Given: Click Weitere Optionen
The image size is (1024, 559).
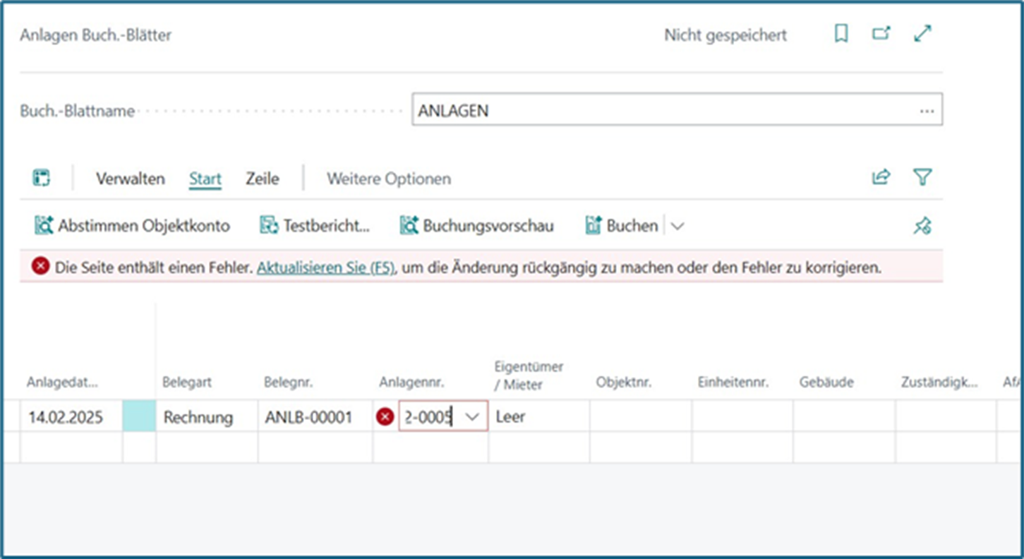Looking at the screenshot, I should 388,179.
